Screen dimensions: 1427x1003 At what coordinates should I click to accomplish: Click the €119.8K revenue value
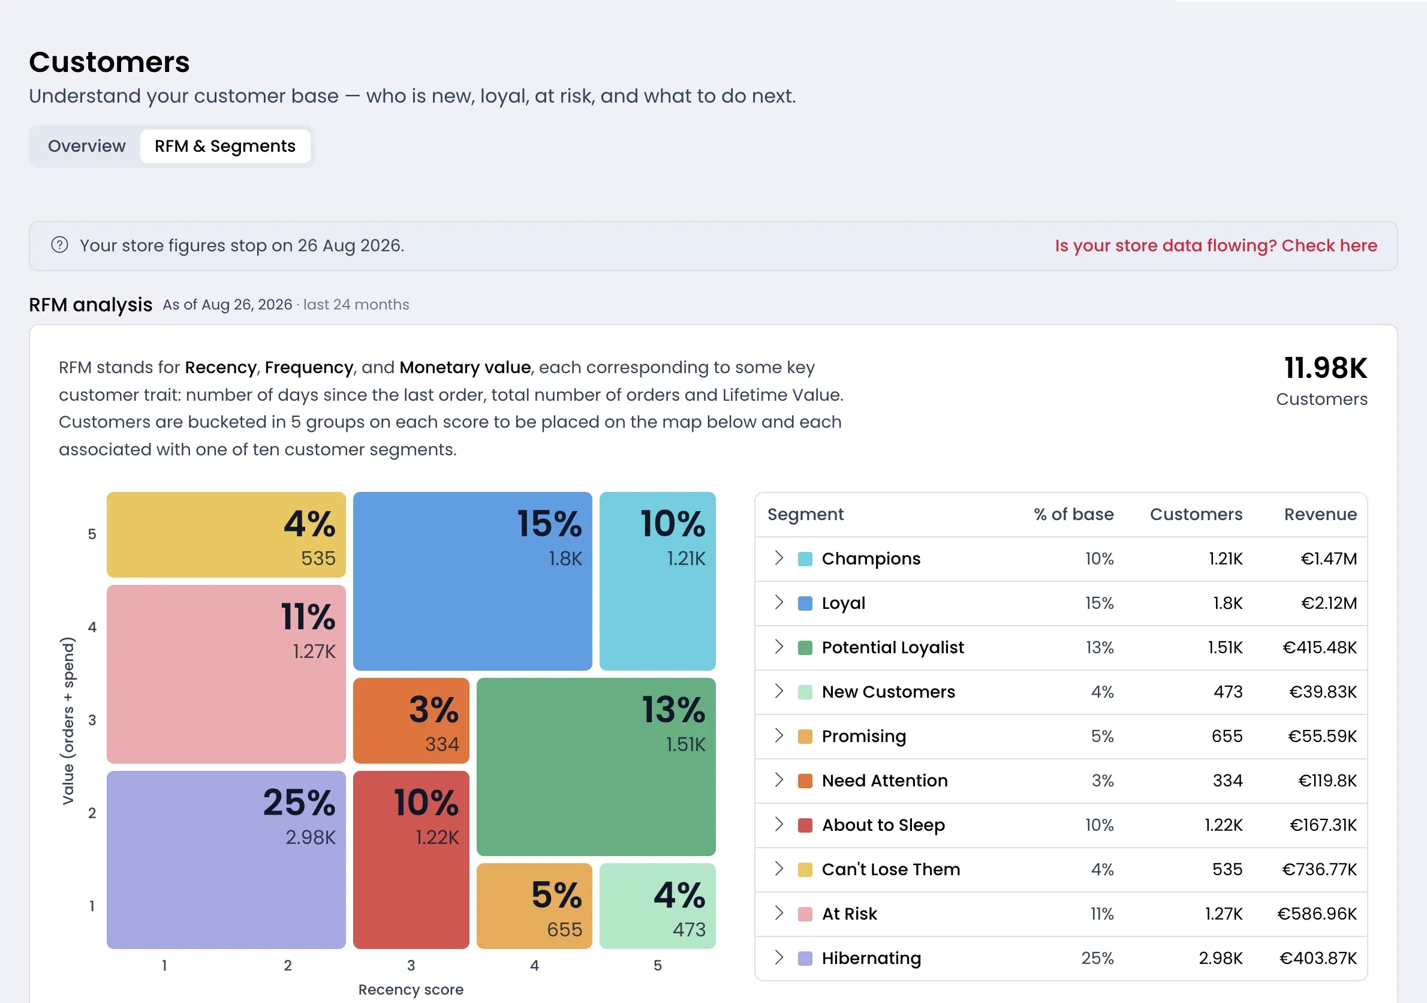coord(1327,780)
